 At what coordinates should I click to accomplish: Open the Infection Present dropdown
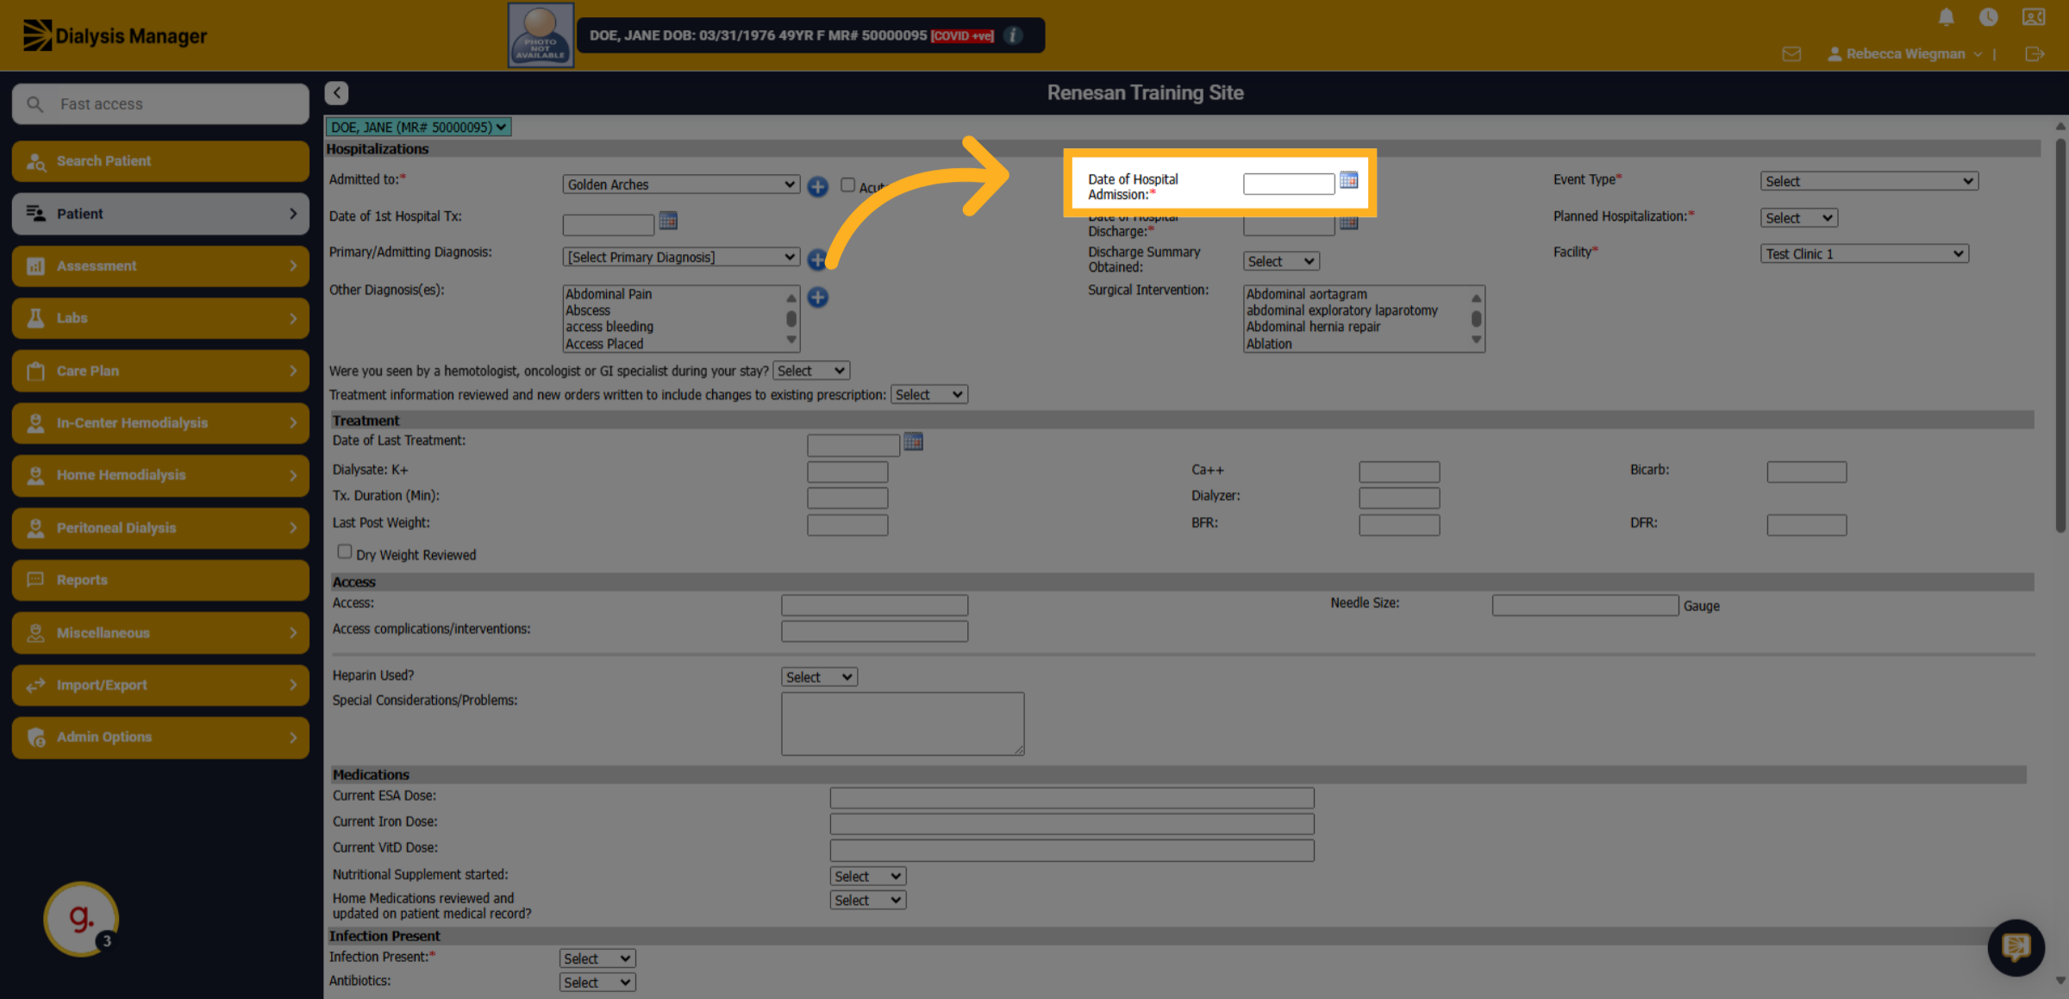[597, 958]
